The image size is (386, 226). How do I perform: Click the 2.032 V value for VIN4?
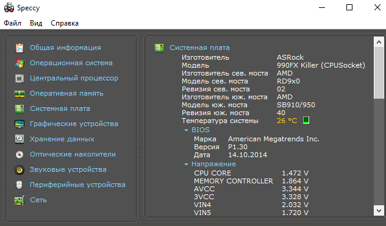(x=295, y=205)
